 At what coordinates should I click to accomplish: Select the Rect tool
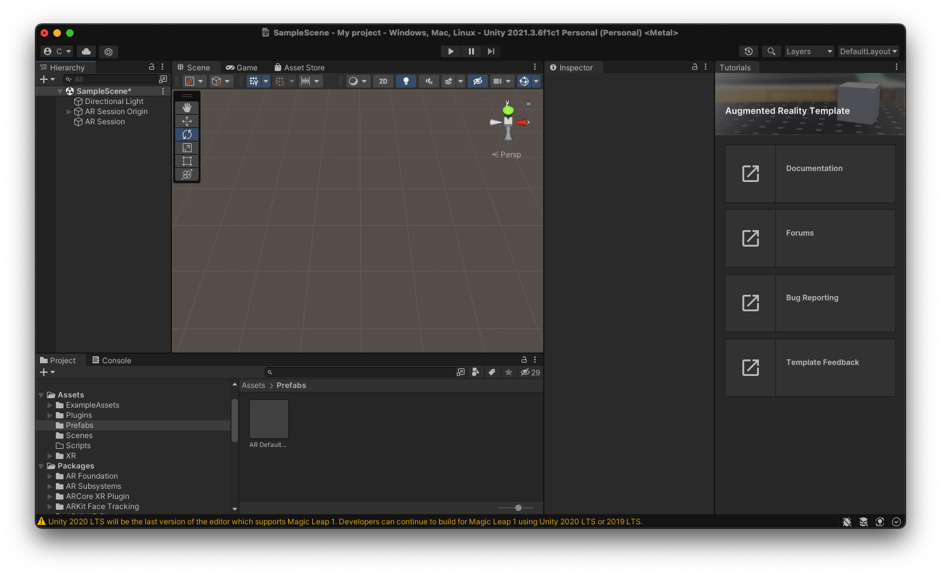[187, 161]
